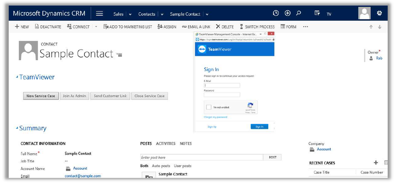Image resolution: width=396 pixels, height=183 pixels.
Task: Click the advanced find icon
Action: (x=317, y=13)
